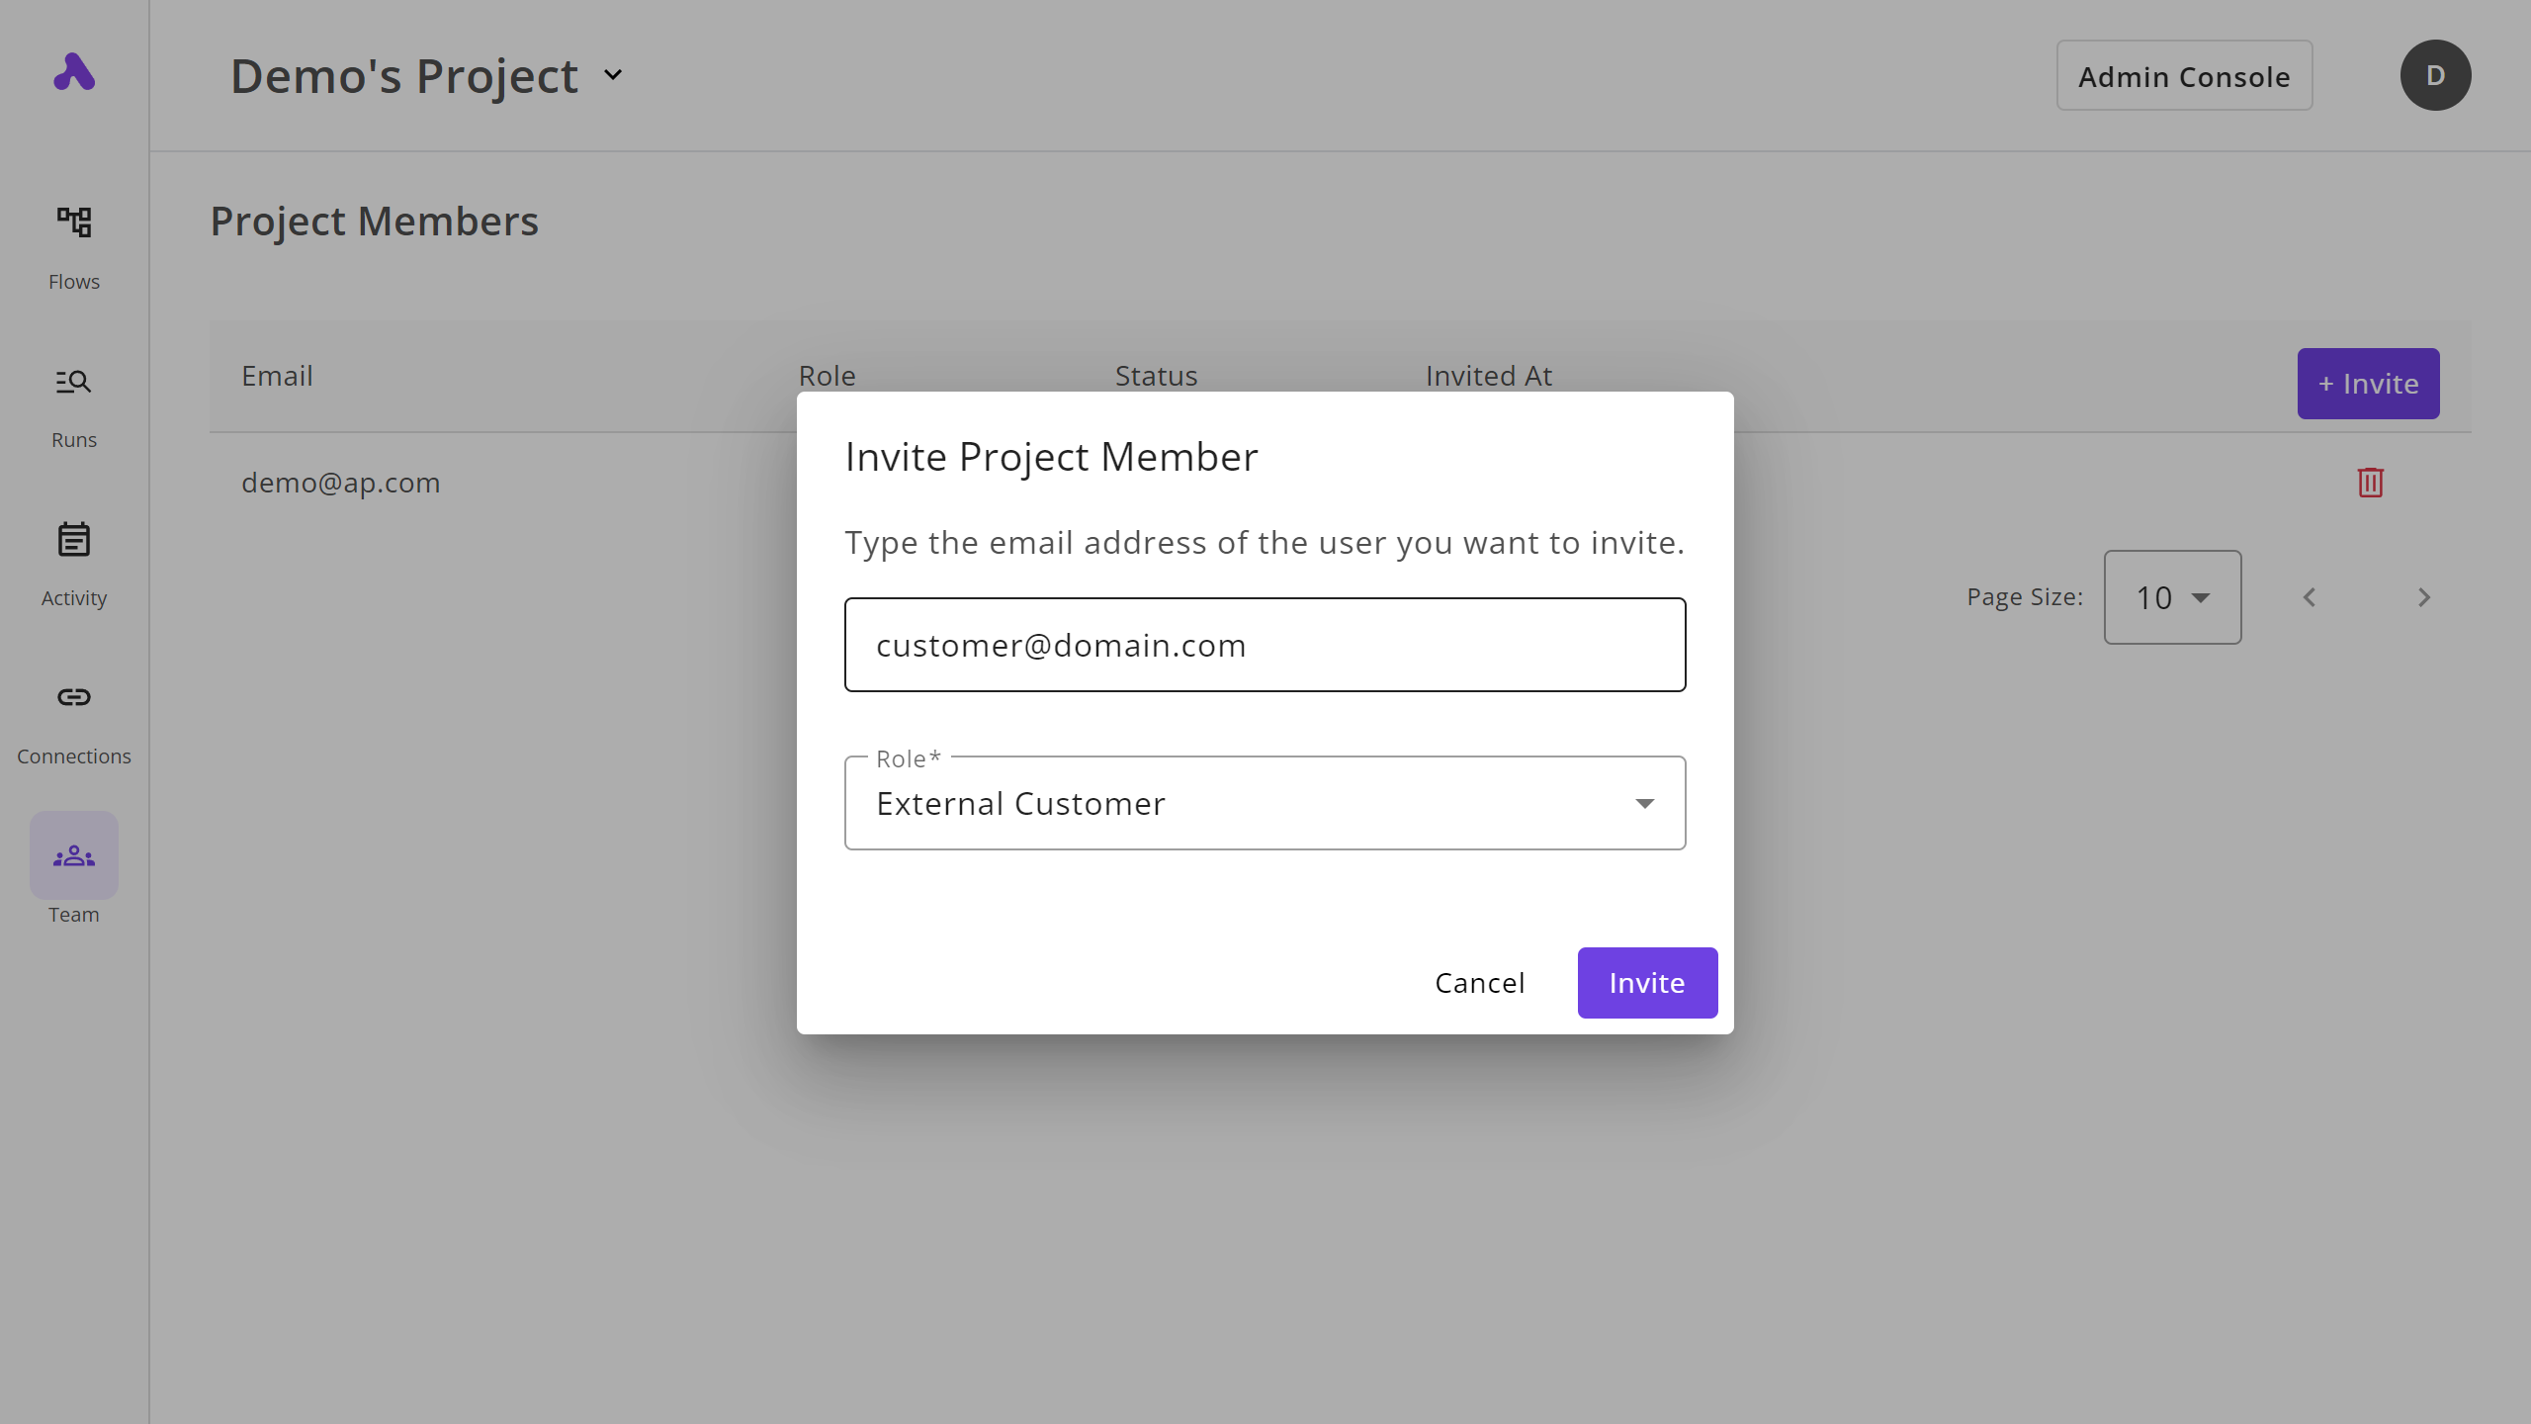Expand the Role dropdown arrow
This screenshot has width=2531, height=1424.
[x=1644, y=804]
